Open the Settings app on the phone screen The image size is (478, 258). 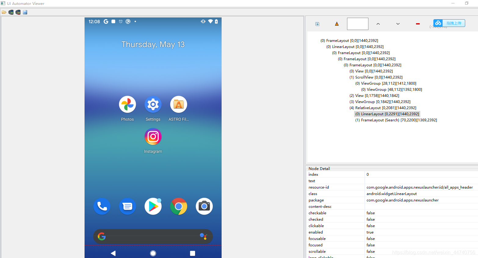pyautogui.click(x=153, y=105)
